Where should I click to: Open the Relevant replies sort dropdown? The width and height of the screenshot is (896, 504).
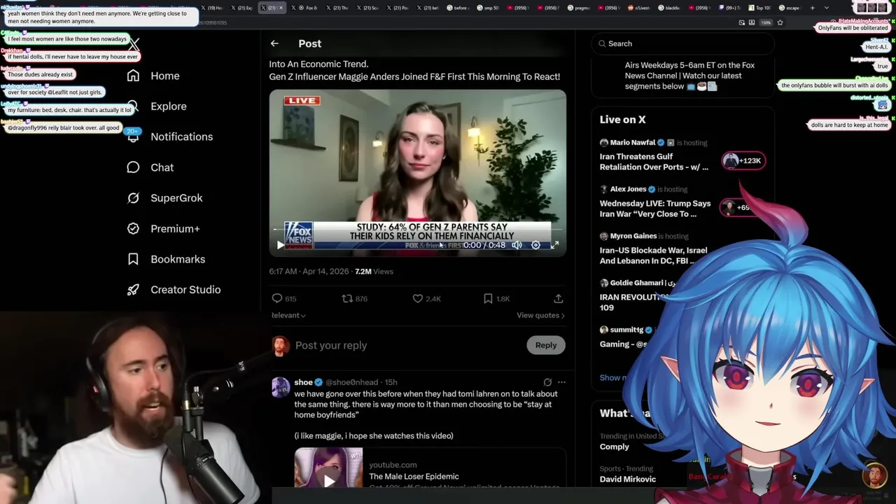(x=288, y=315)
